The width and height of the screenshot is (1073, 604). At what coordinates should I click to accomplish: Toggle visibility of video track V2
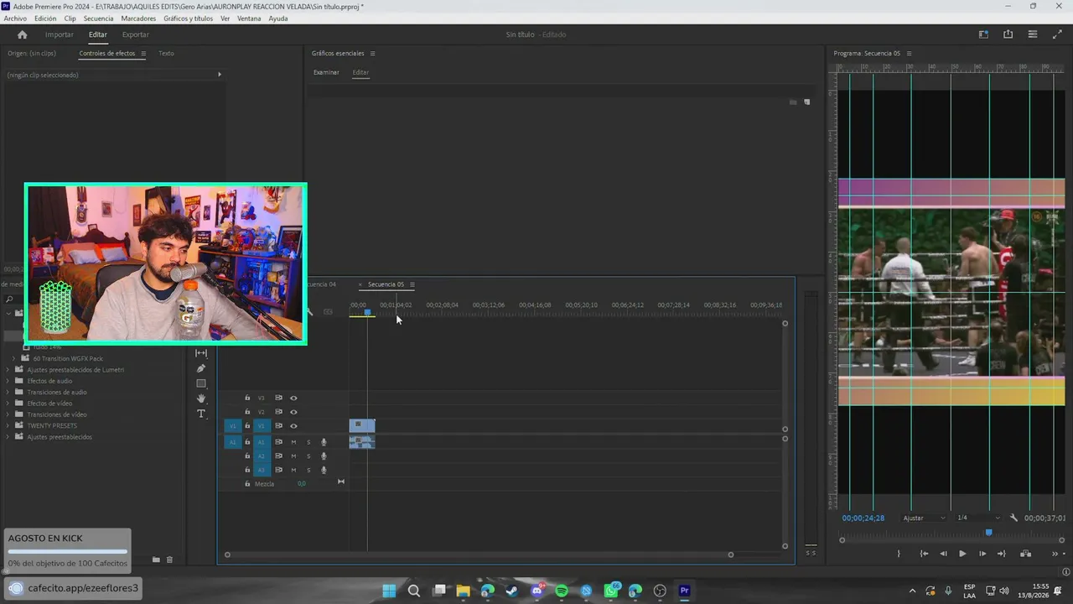(x=293, y=412)
